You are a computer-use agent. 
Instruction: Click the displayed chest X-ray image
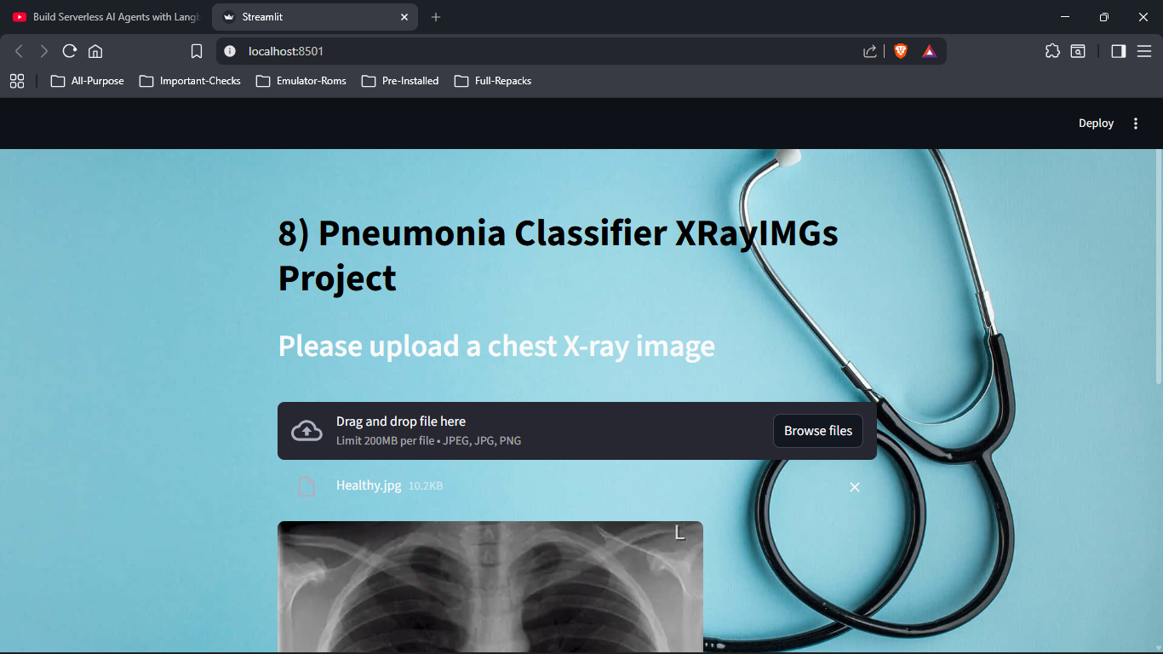(490, 587)
